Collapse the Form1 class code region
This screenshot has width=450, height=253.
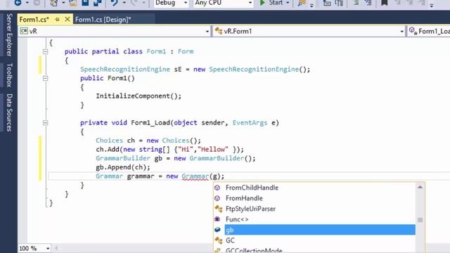tap(45, 51)
